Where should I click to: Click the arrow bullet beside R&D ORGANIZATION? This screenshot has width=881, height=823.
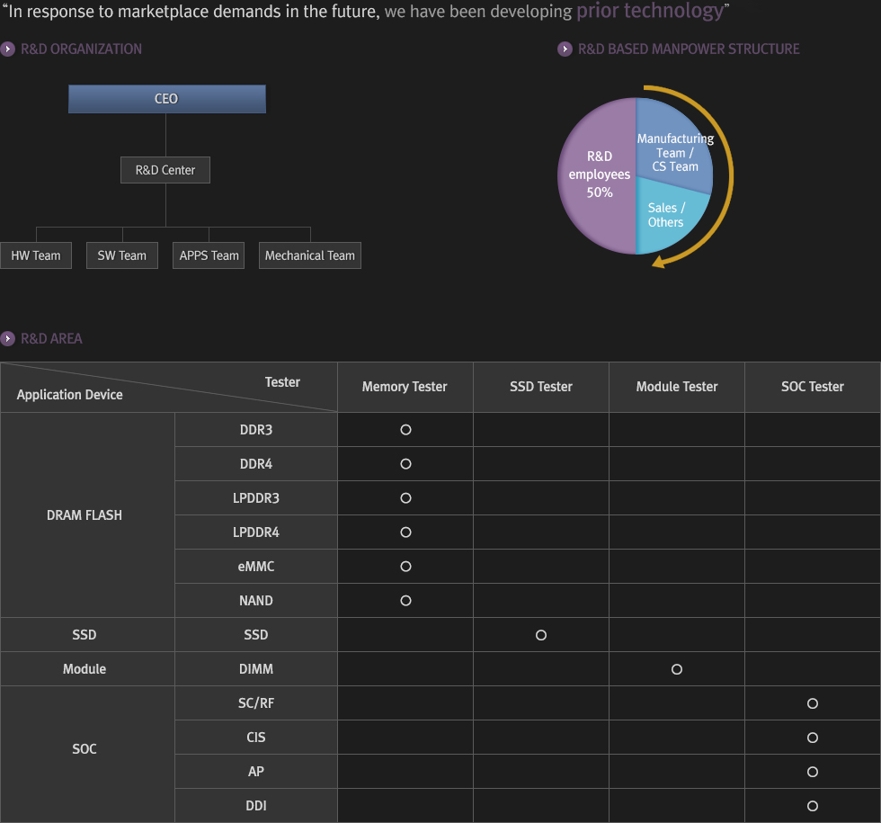coord(7,49)
